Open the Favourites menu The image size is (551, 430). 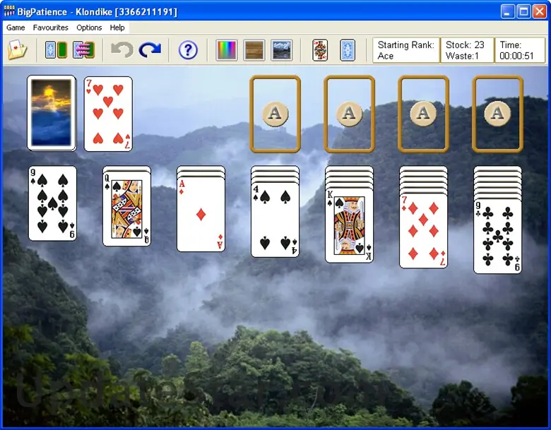coord(51,28)
